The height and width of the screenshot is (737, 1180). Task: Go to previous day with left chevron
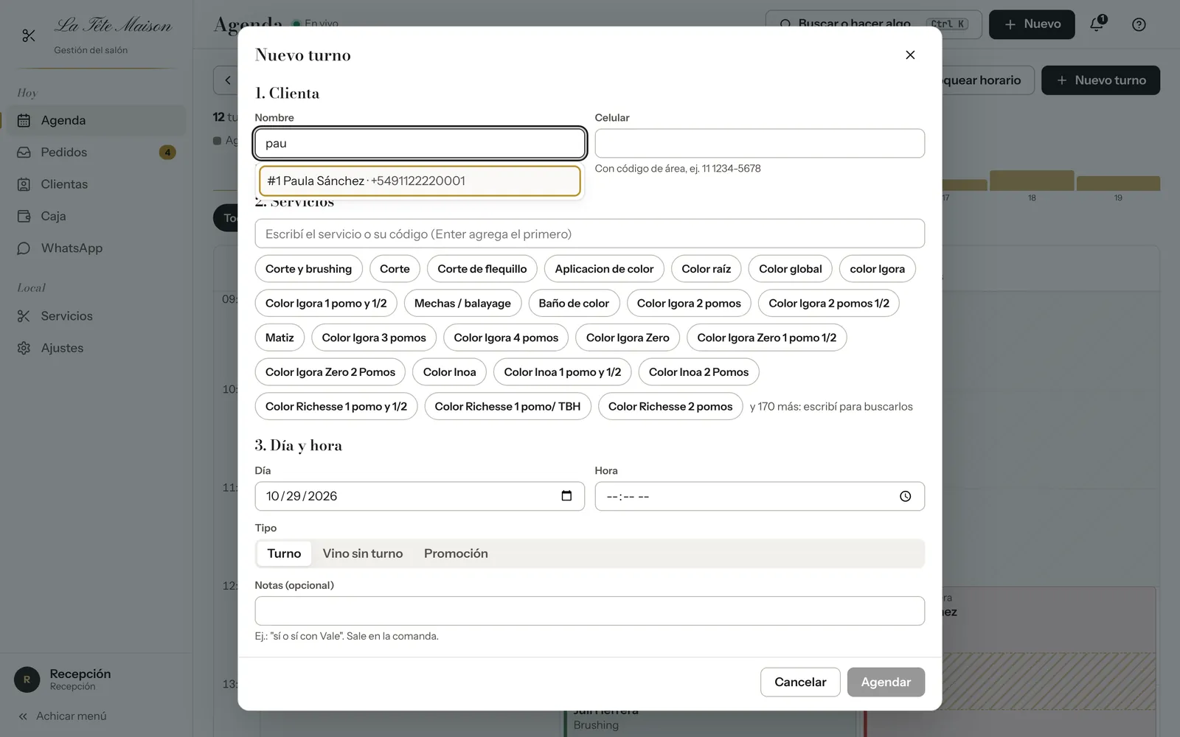pos(228,80)
